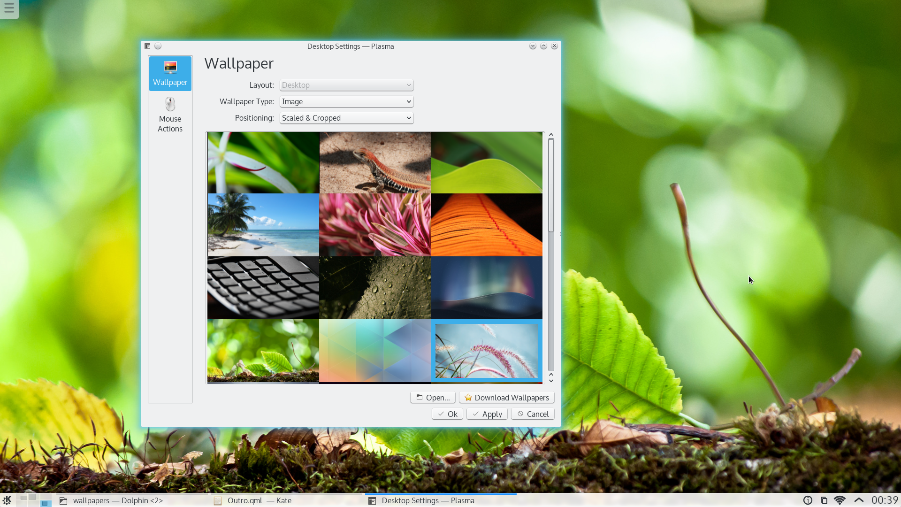Click Apply to set current wallpaper
The height and width of the screenshot is (507, 901).
tap(487, 414)
